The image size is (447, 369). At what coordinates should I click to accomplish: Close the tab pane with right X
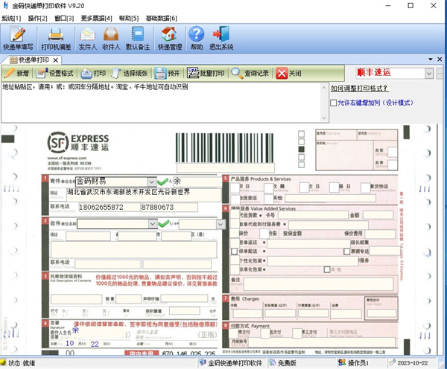(440, 60)
